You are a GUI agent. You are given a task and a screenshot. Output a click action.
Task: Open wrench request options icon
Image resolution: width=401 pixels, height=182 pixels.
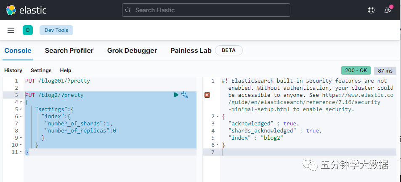click(185, 95)
